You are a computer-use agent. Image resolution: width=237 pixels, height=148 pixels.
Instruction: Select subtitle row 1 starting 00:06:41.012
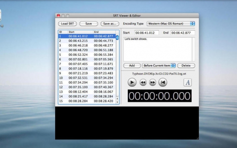[87, 36]
